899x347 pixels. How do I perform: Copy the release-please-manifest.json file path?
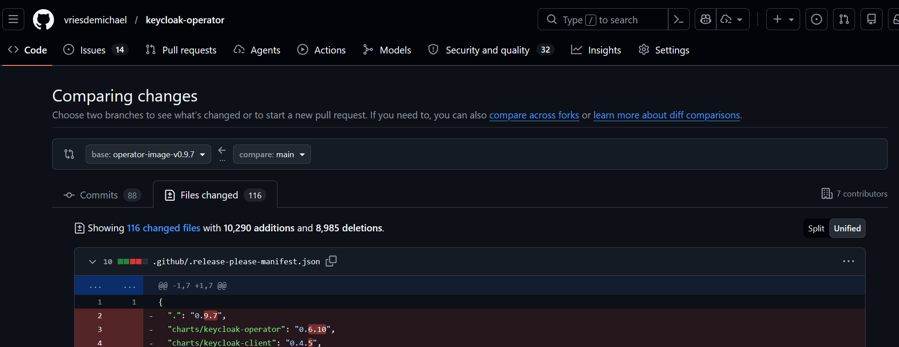[x=331, y=261]
